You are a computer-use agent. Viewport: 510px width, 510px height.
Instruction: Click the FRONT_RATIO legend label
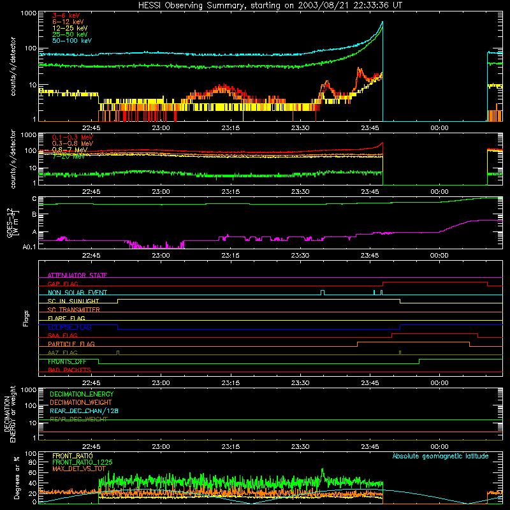click(73, 456)
